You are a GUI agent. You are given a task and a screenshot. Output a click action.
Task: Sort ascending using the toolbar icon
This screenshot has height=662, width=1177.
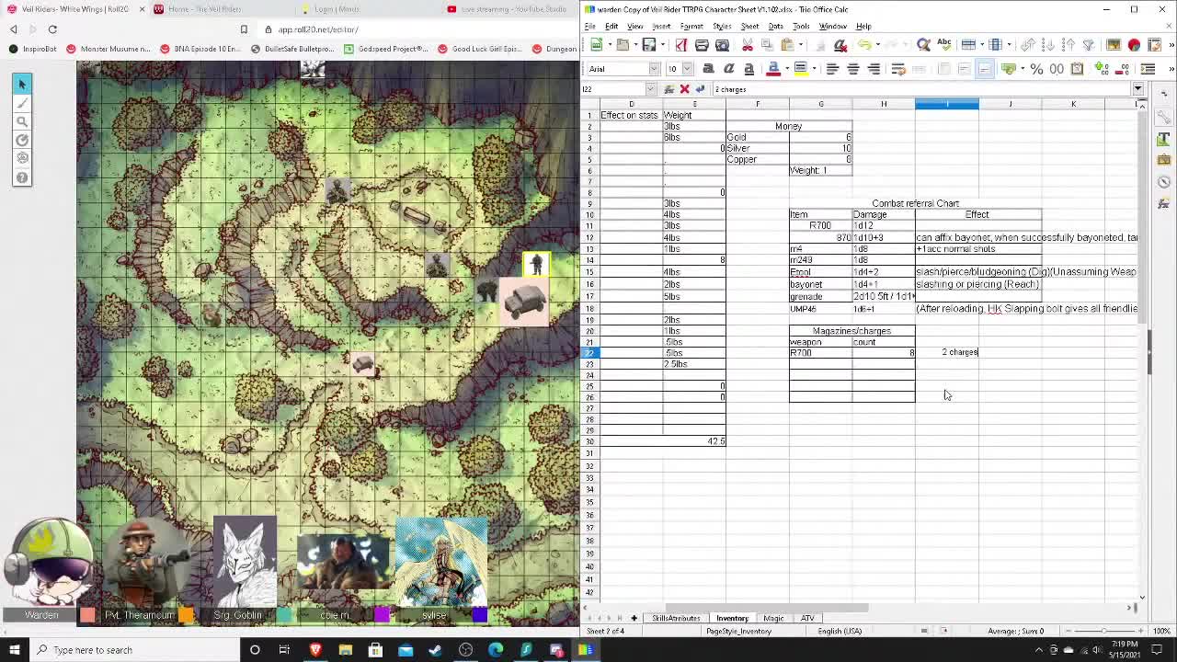[1048, 44]
